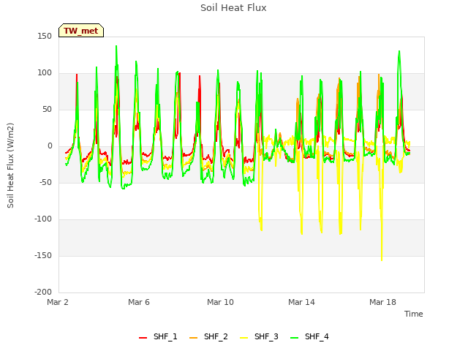Toggle the SHF_4 legend entry
This screenshot has width=468, height=351.
pyautogui.click(x=309, y=336)
